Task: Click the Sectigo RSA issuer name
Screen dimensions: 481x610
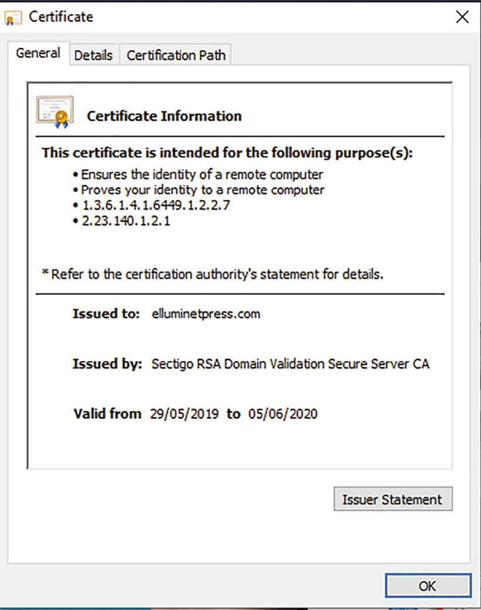Action: (290, 364)
